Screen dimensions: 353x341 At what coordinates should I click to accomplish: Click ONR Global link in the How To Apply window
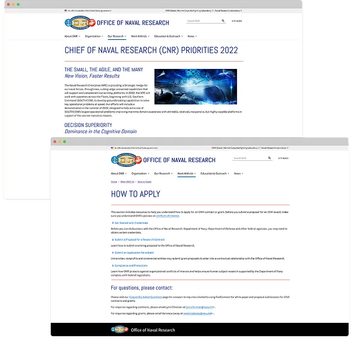pos(217,148)
